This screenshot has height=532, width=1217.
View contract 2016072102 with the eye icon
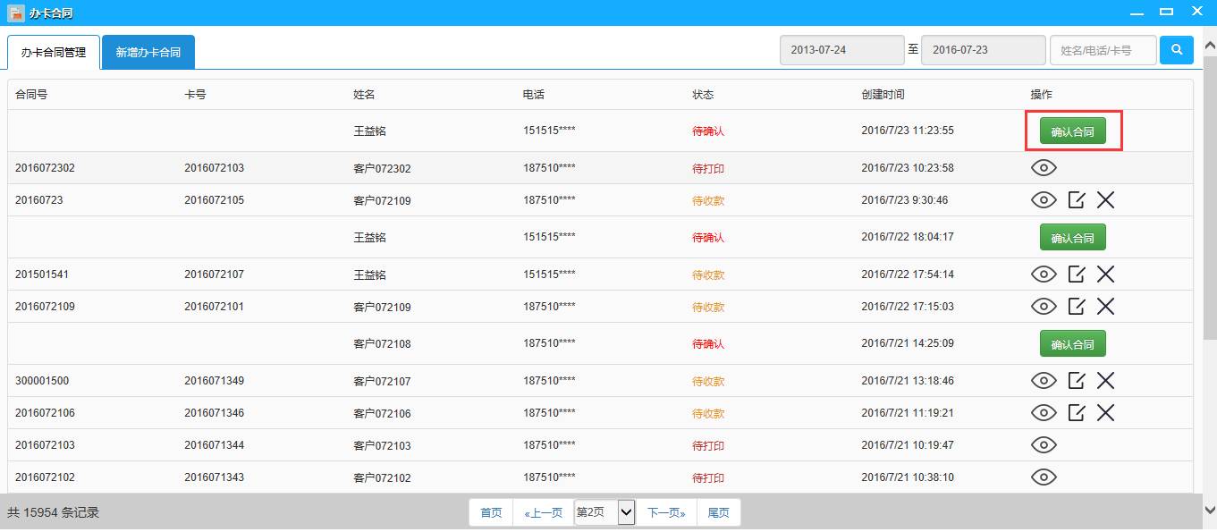pyautogui.click(x=1044, y=477)
